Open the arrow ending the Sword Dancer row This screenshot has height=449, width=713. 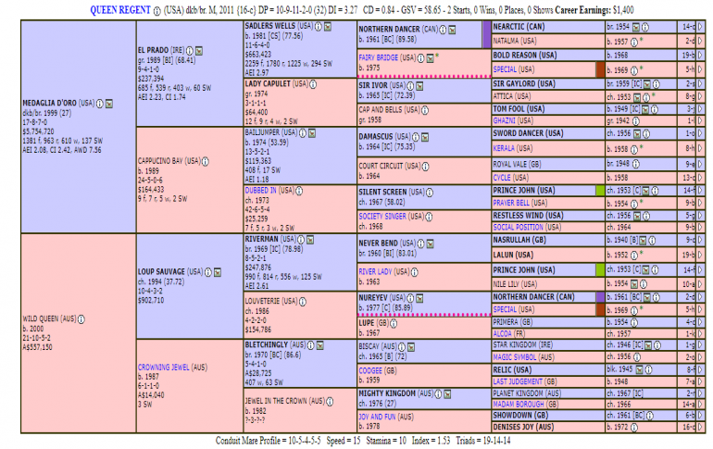(700, 133)
